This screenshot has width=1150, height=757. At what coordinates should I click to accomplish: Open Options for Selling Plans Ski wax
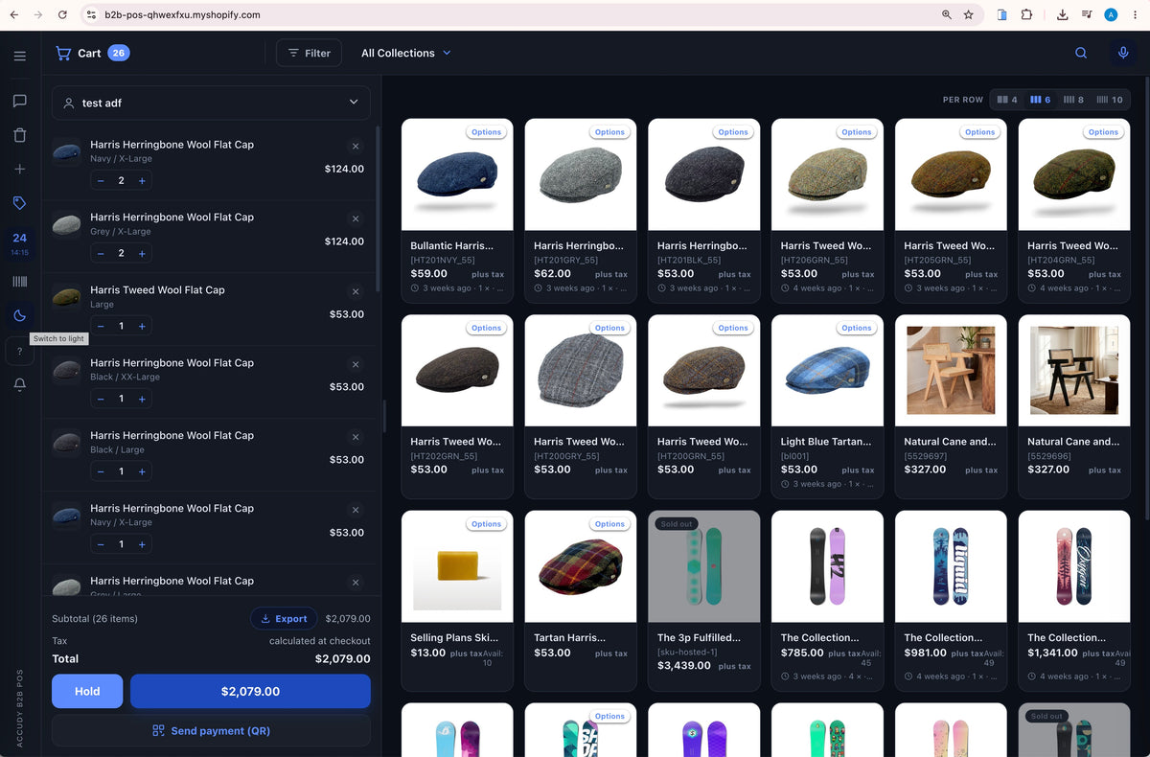[486, 524]
